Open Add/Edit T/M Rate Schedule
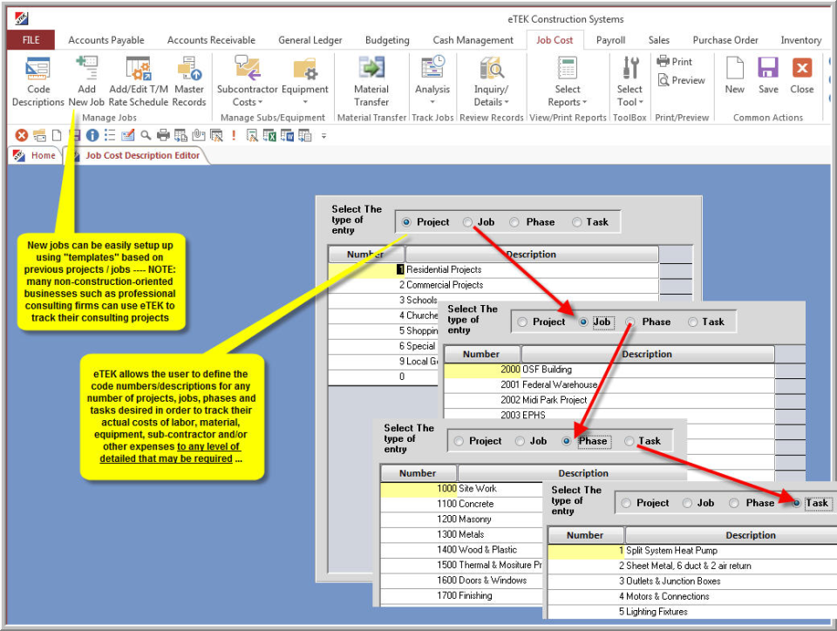837x631 pixels. point(137,78)
